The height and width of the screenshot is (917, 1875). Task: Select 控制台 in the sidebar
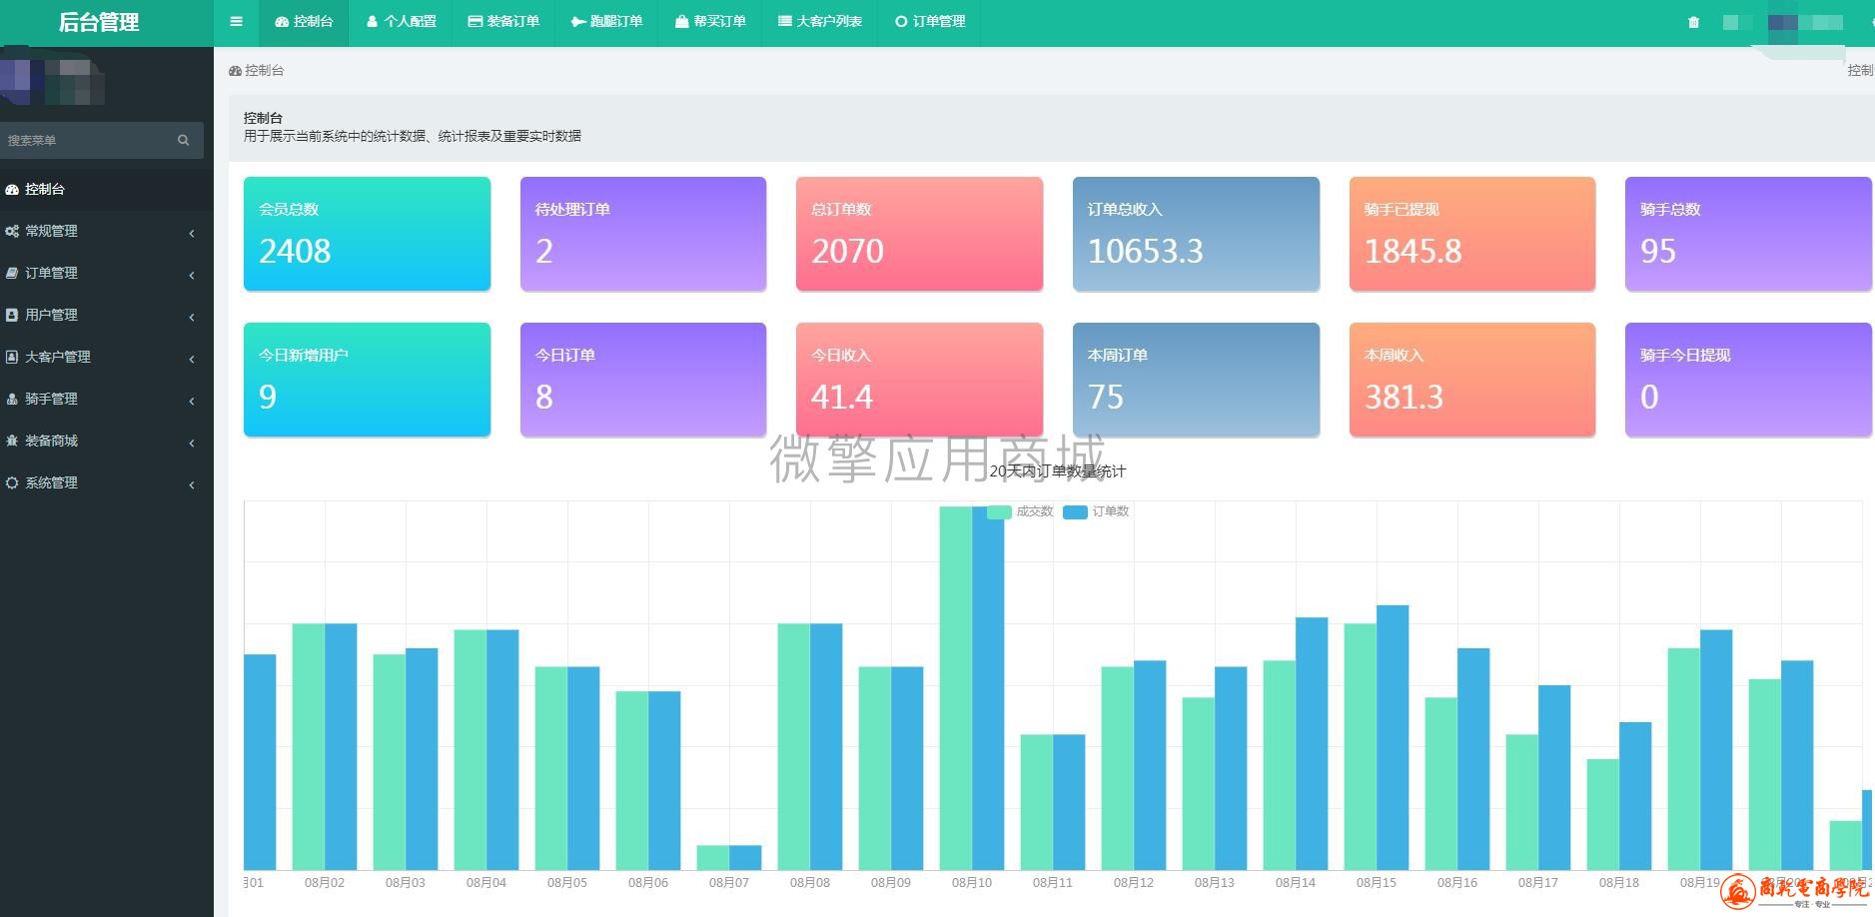(x=107, y=189)
